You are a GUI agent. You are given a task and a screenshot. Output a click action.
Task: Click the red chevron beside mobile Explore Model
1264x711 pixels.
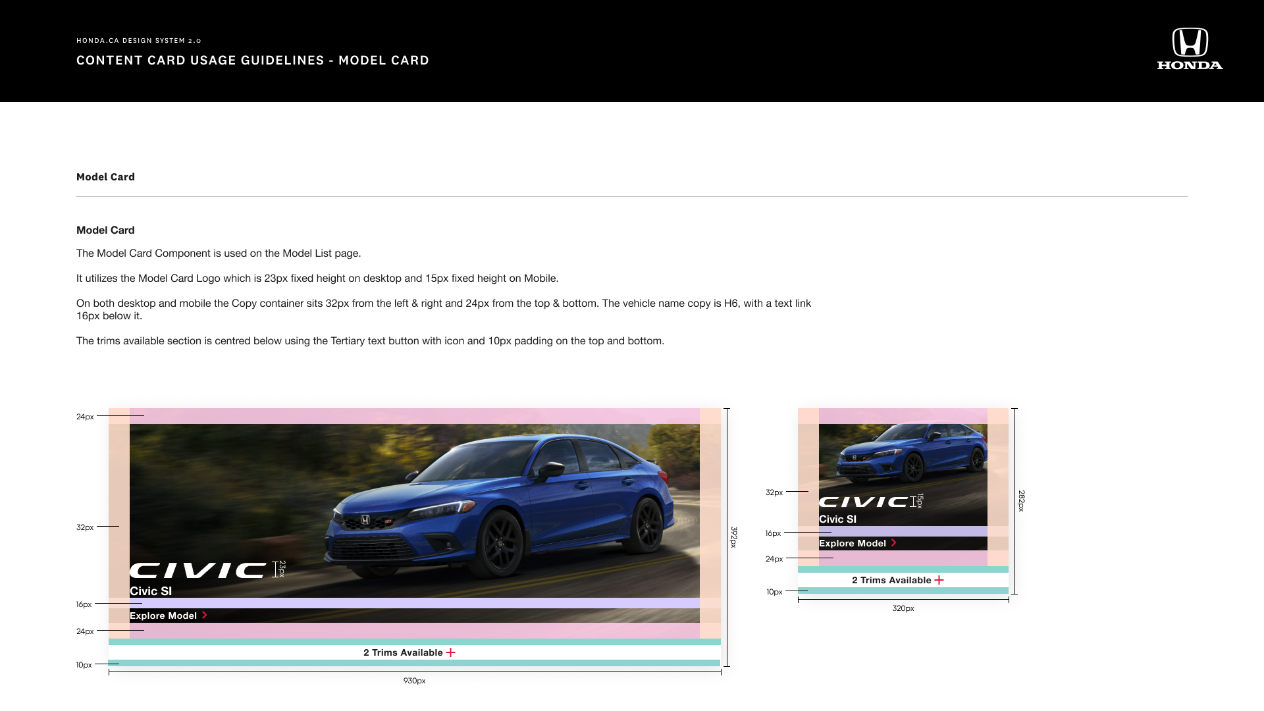[894, 543]
